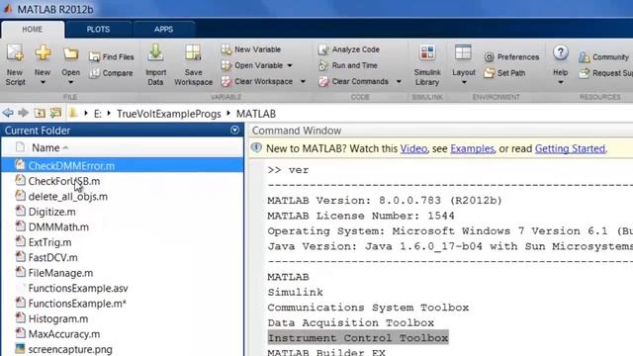
Task: Open Current Folder panel actions menu
Action: pos(234,130)
